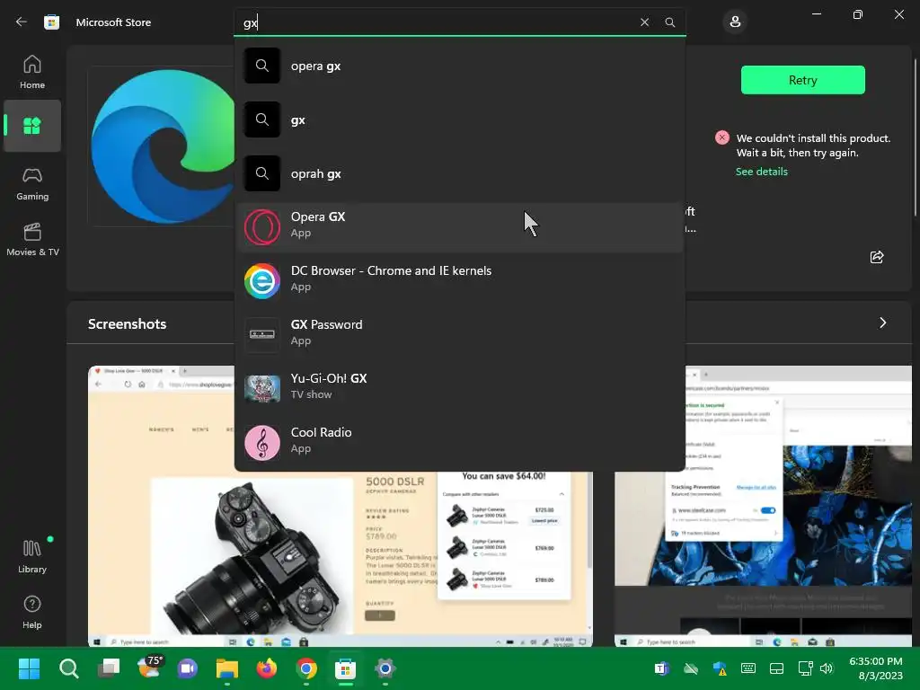Open Help in the sidebar
Image resolution: width=920 pixels, height=690 pixels.
[x=32, y=612]
